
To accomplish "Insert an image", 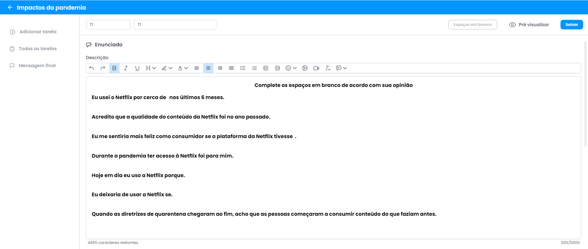I will [x=305, y=68].
